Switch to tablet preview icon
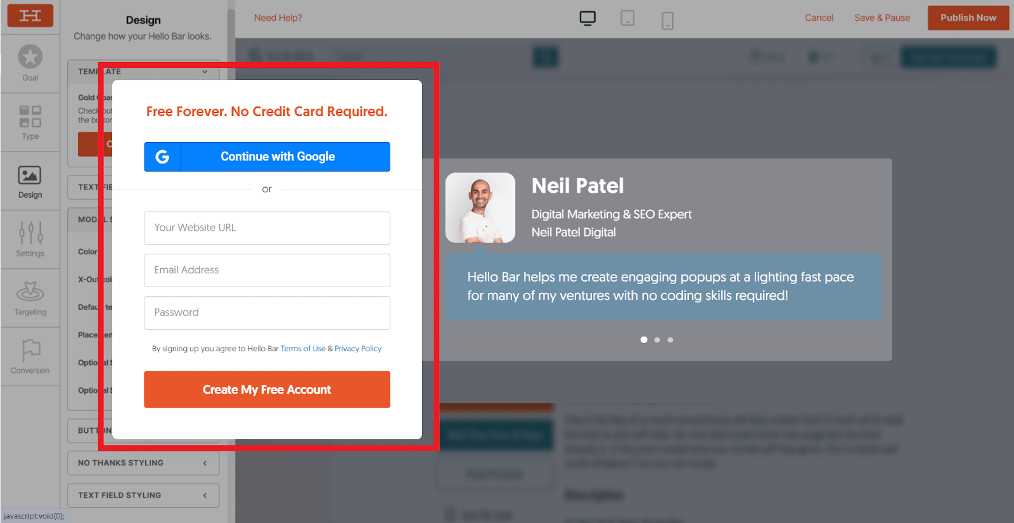The image size is (1014, 523). click(627, 18)
